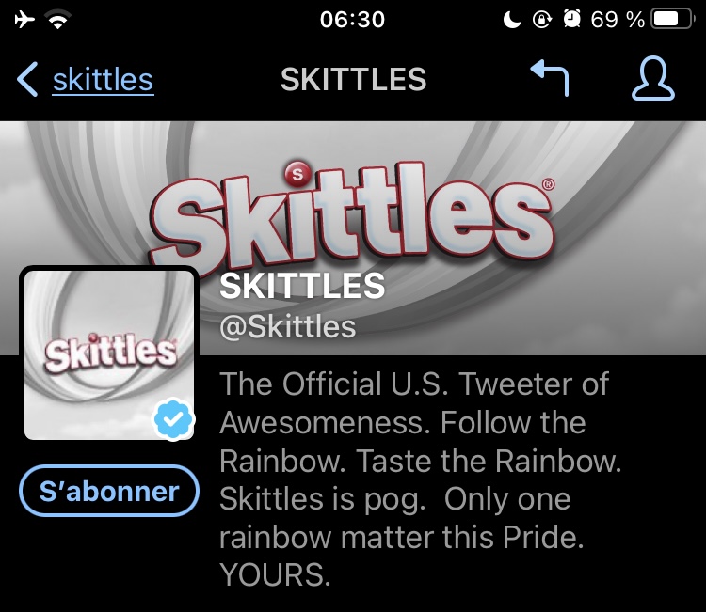
Task: Tap the 69 % battery percentage
Action: tap(618, 20)
